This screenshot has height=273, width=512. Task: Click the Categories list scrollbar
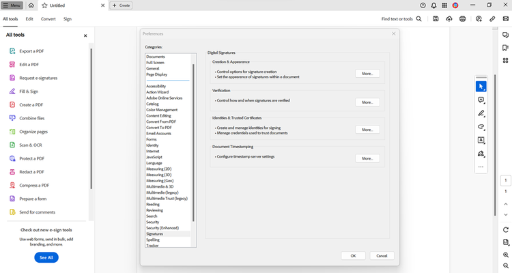pos(193,143)
